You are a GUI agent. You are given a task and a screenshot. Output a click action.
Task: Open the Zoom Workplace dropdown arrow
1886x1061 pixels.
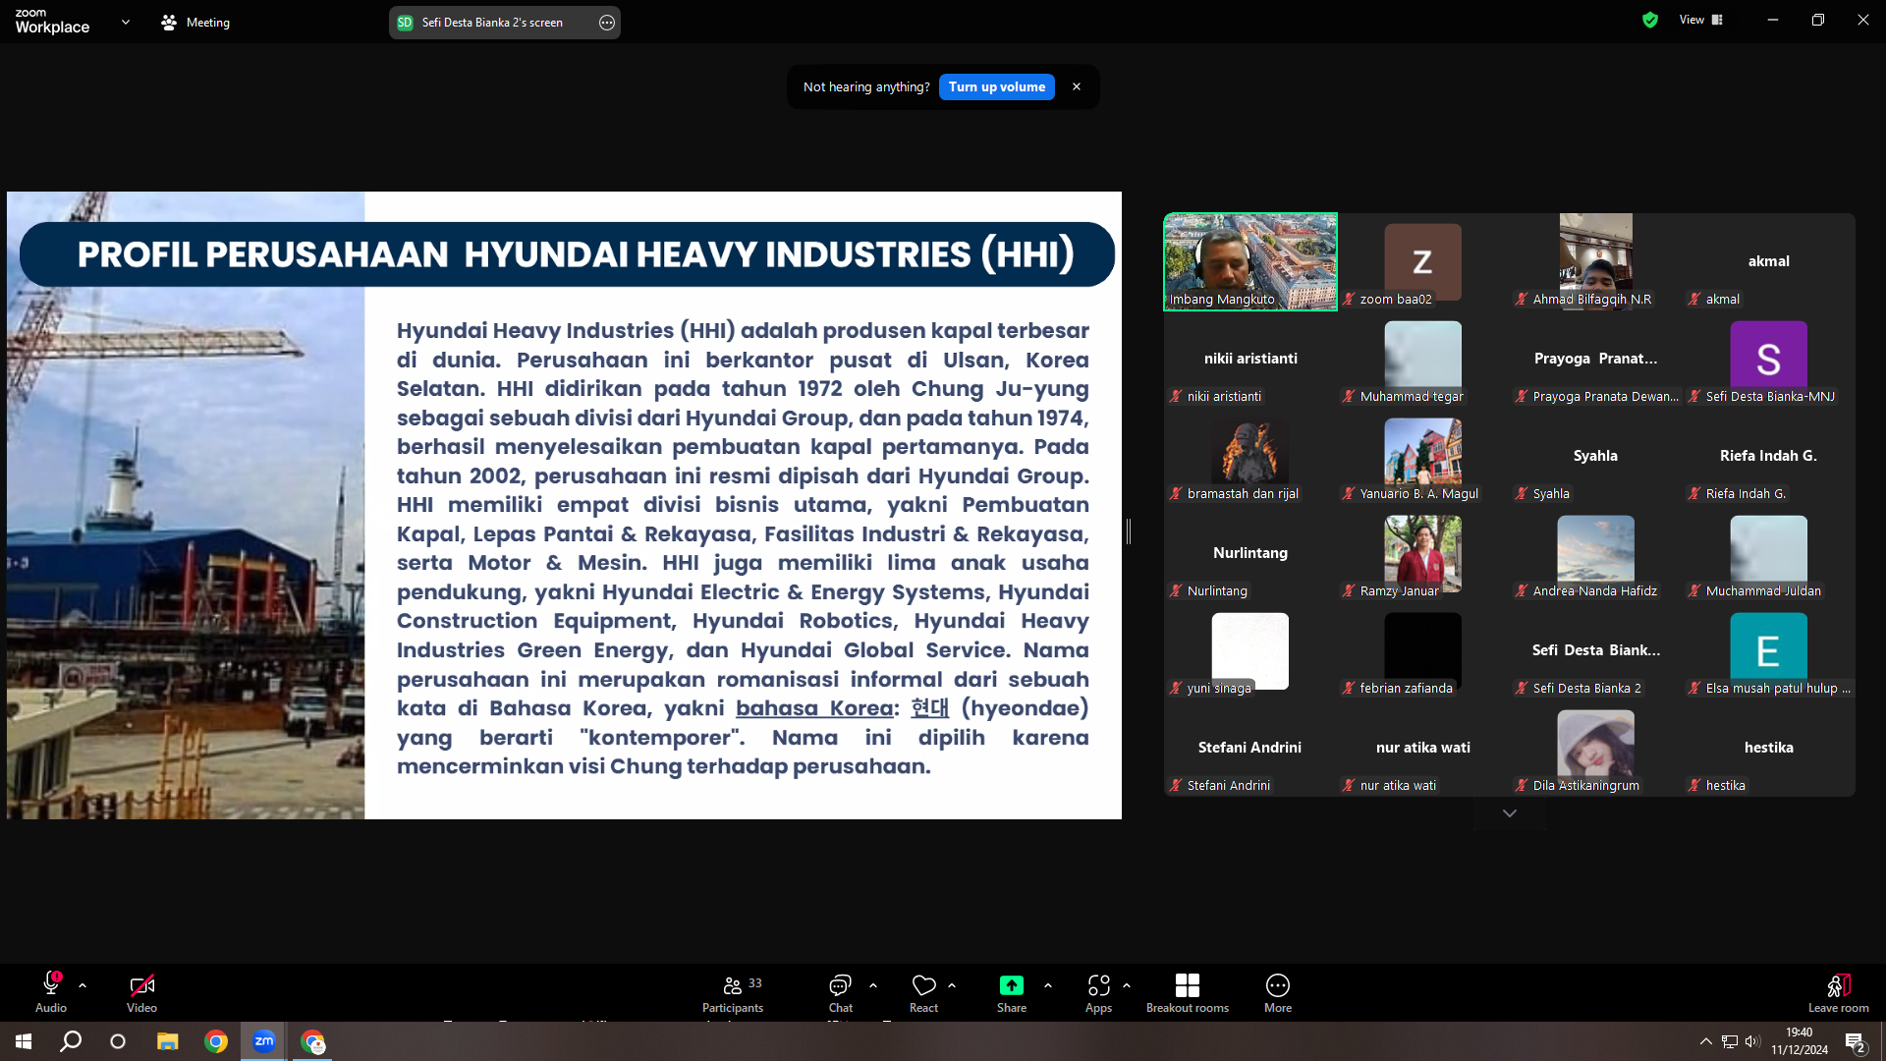click(x=125, y=22)
